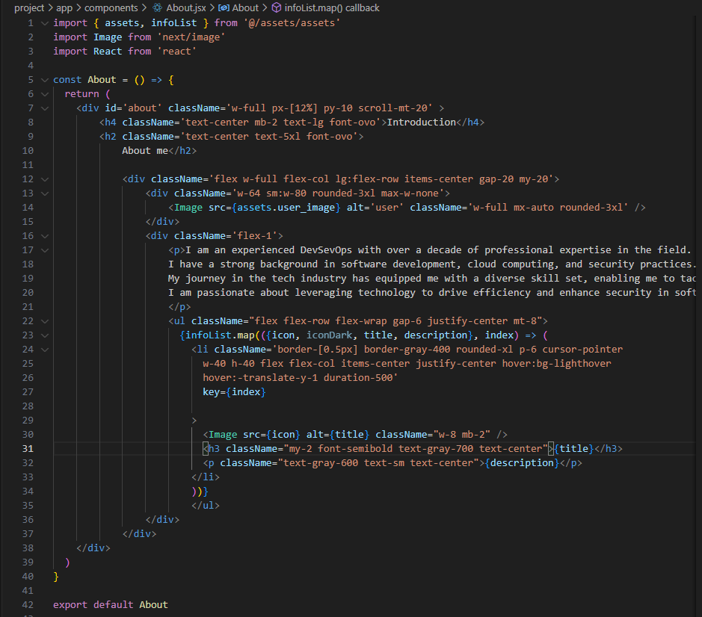
Task: Click the 'About me' text on line 10
Action: click(x=145, y=151)
